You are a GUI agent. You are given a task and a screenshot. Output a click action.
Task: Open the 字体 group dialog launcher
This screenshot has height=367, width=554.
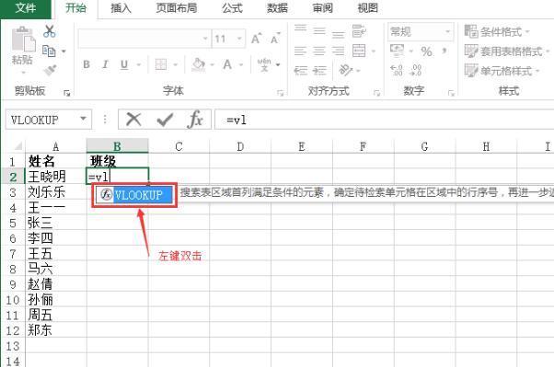tap(280, 93)
